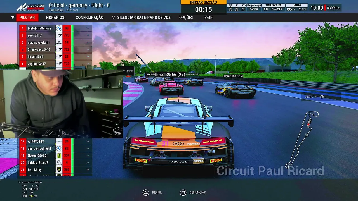This screenshot has width=358, height=201.
Task: Click the Lamborghini logo beside Itz__Milky
Action: (x=59, y=170)
